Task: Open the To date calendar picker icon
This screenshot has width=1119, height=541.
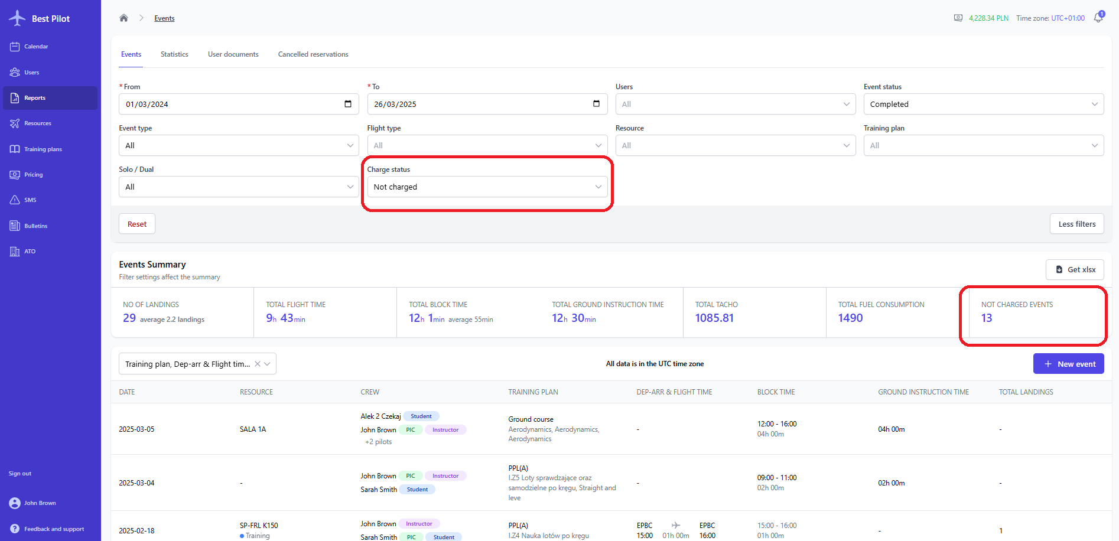Action: point(596,104)
